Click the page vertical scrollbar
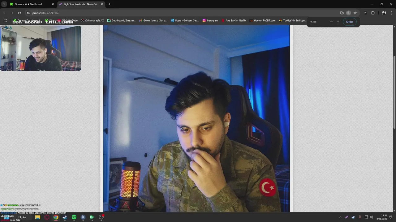 tap(394, 92)
